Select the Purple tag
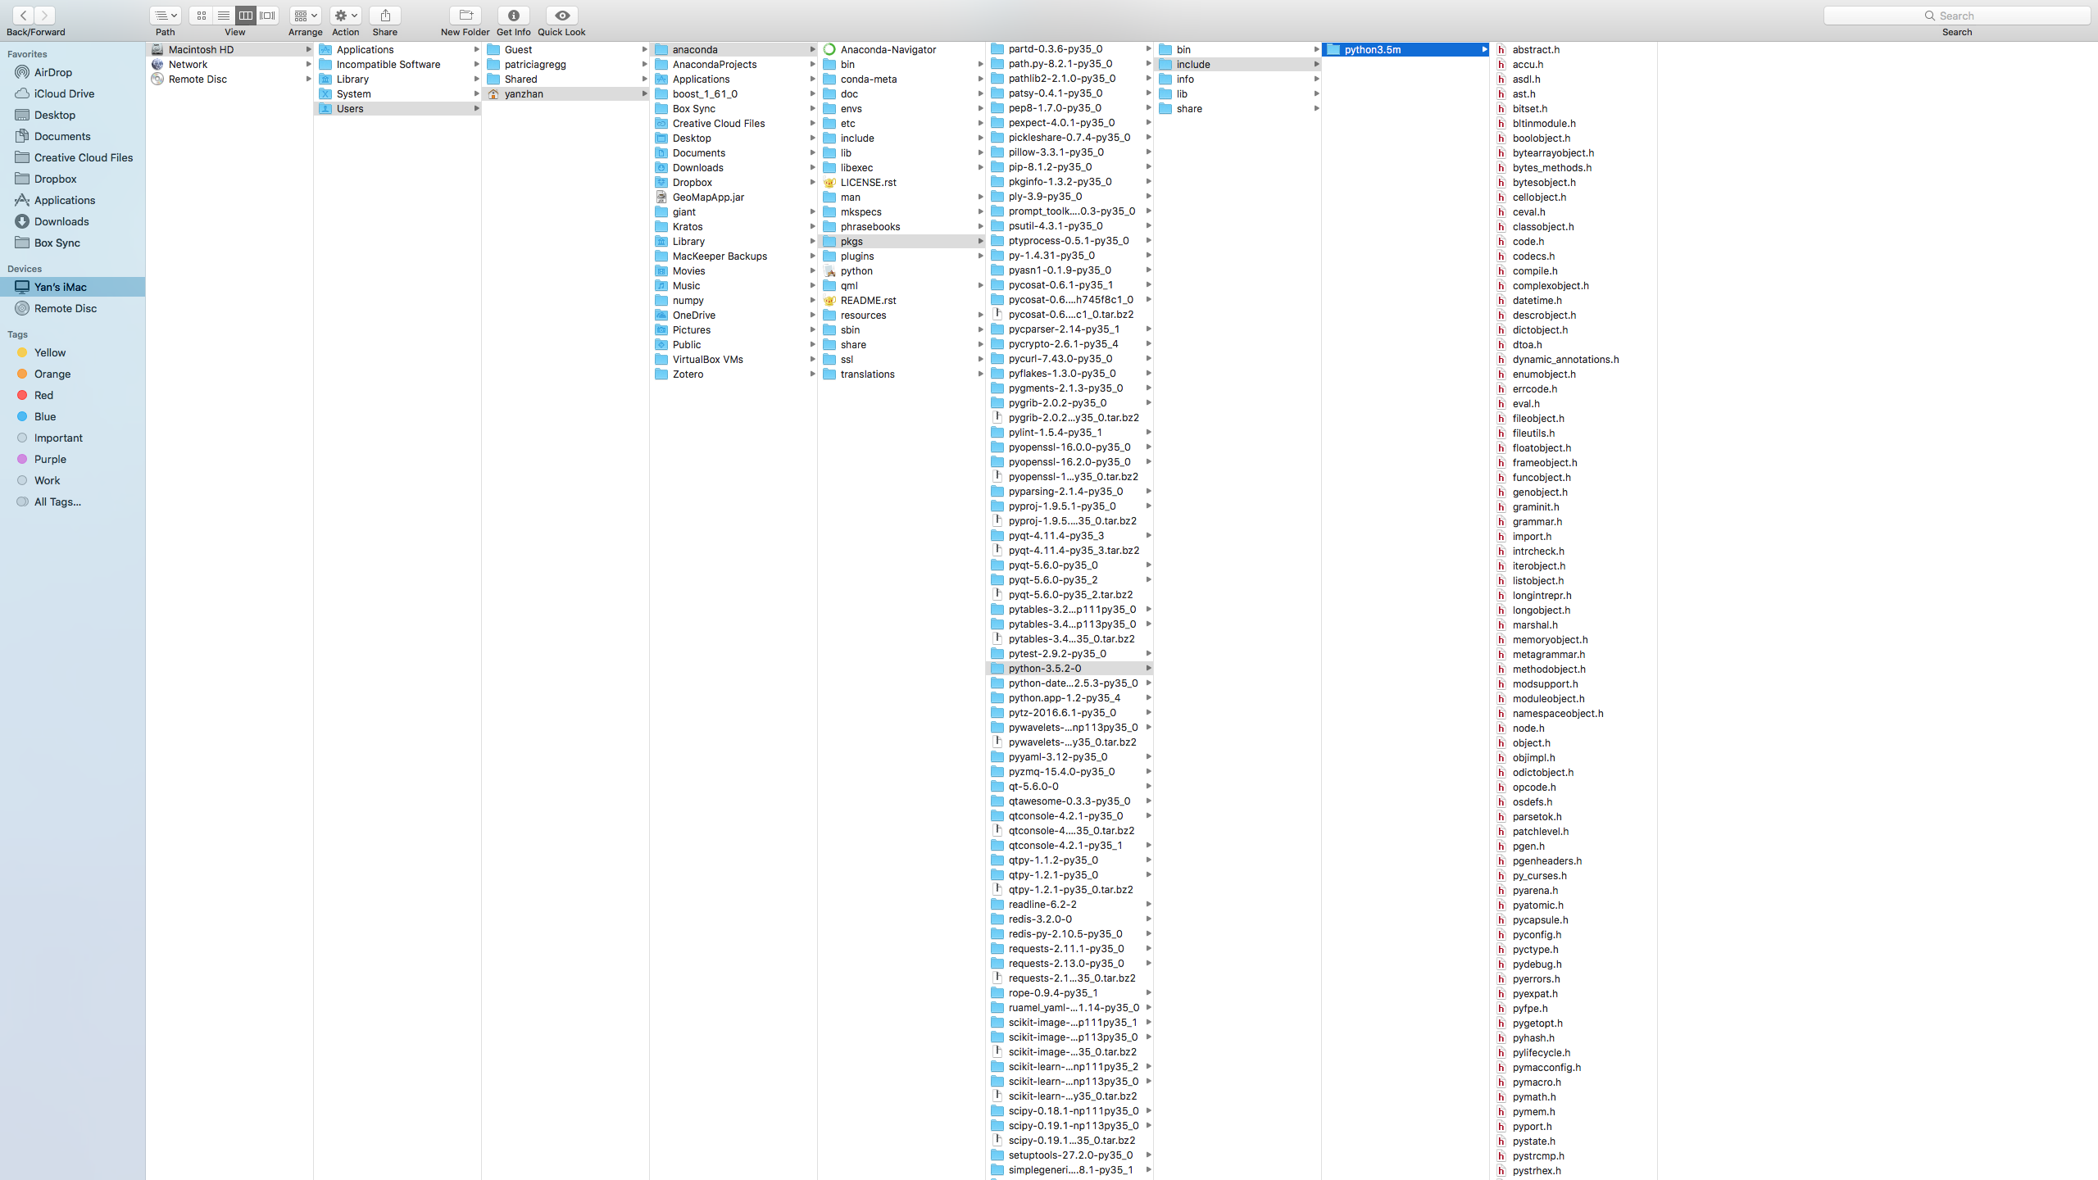 [x=72, y=459]
